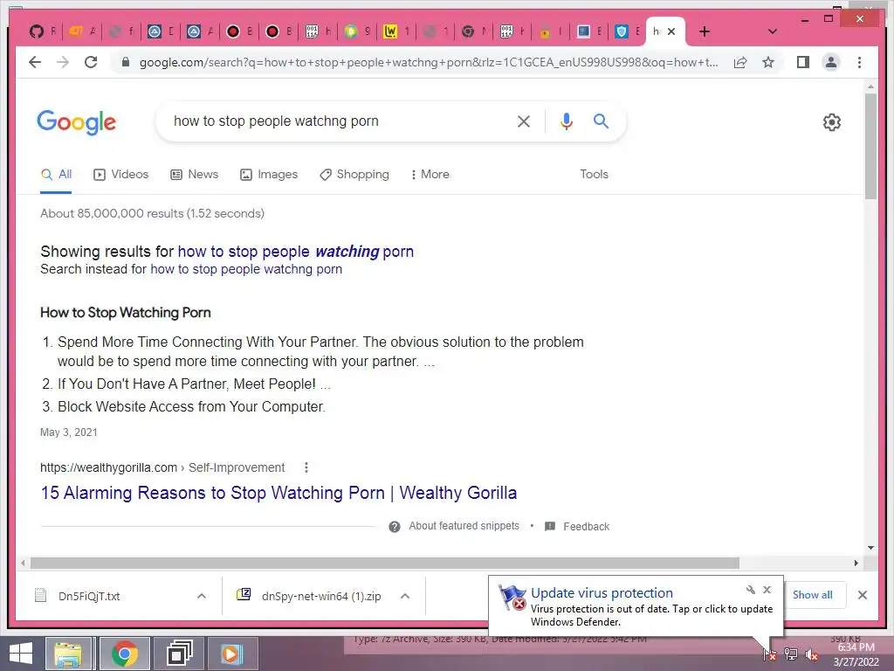This screenshot has width=894, height=671.
Task: Close the downloads bar
Action: pos(863,595)
